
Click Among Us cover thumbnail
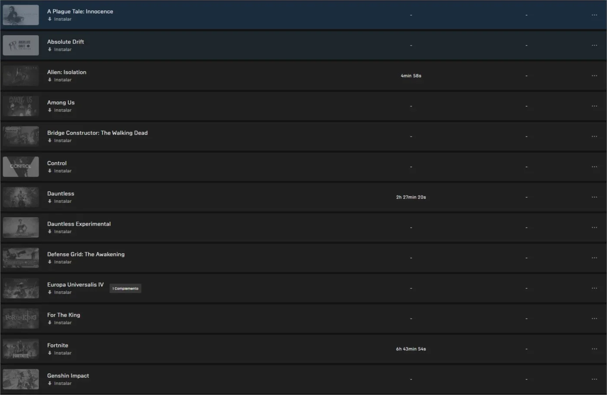(21, 106)
